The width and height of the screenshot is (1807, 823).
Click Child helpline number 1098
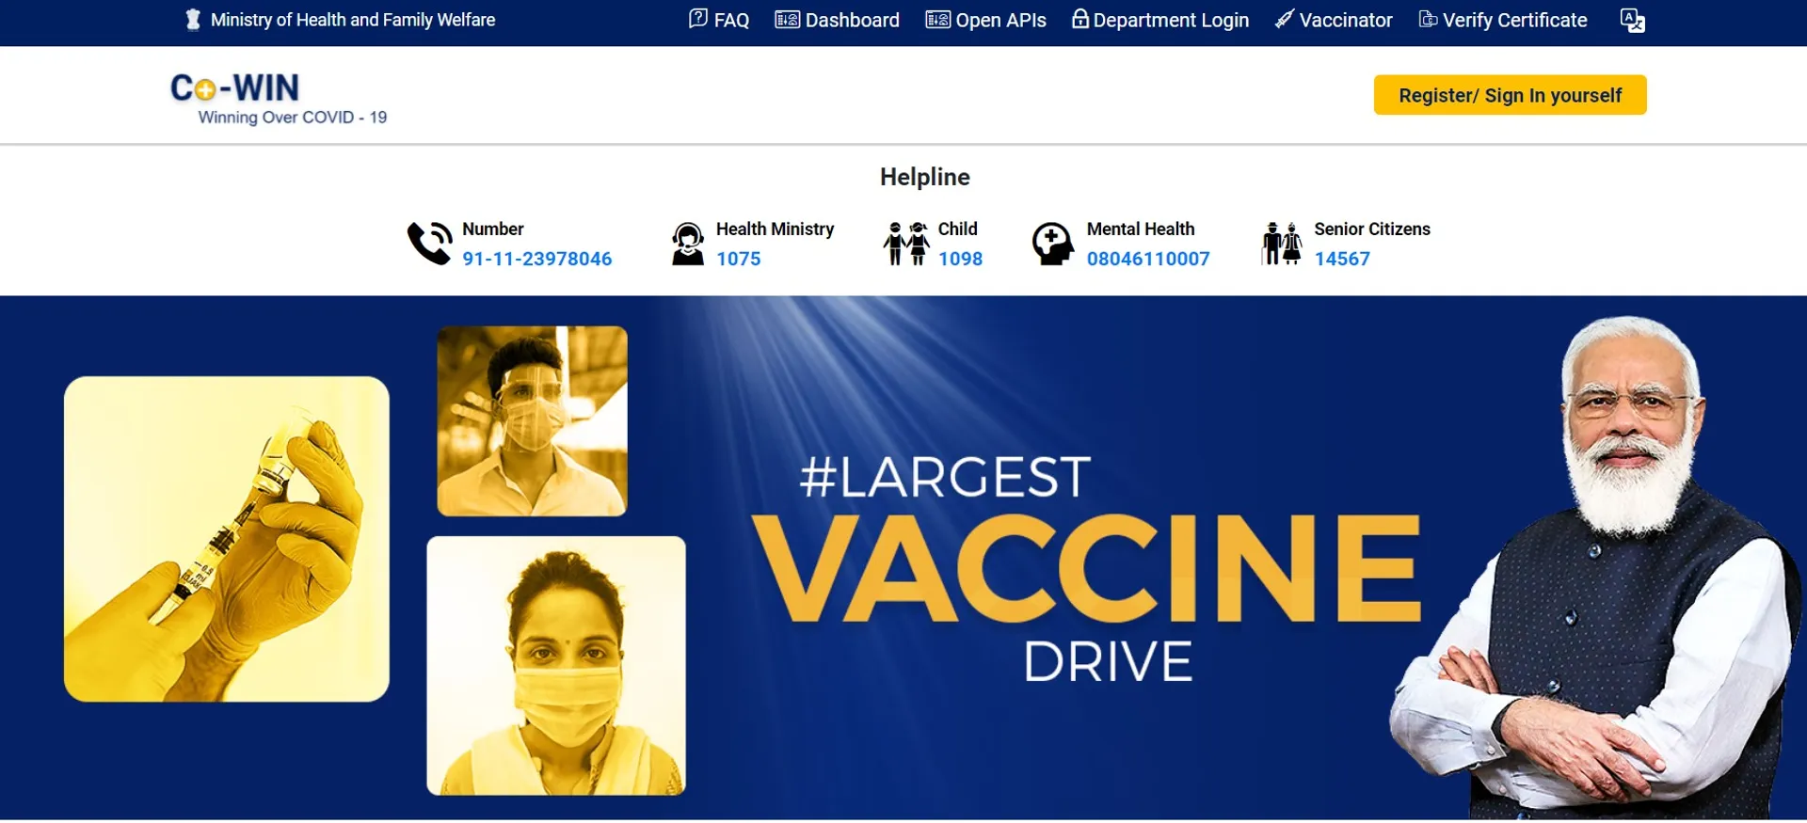click(960, 259)
